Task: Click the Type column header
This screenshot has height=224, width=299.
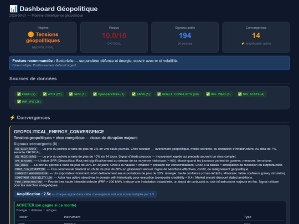Action: [248, 217]
